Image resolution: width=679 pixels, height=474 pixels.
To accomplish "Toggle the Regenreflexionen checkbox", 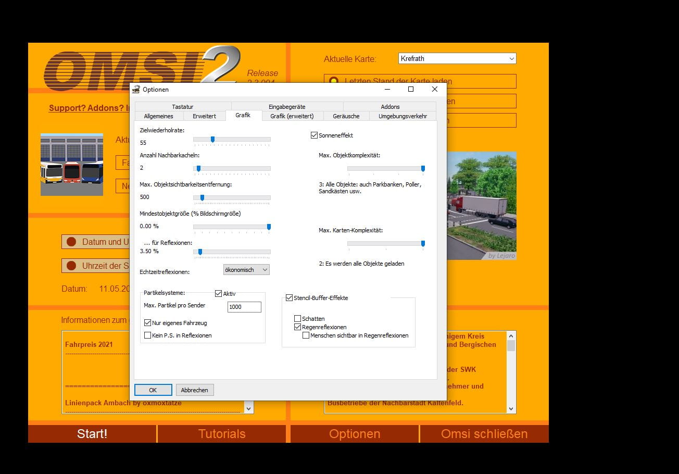I will 298,327.
